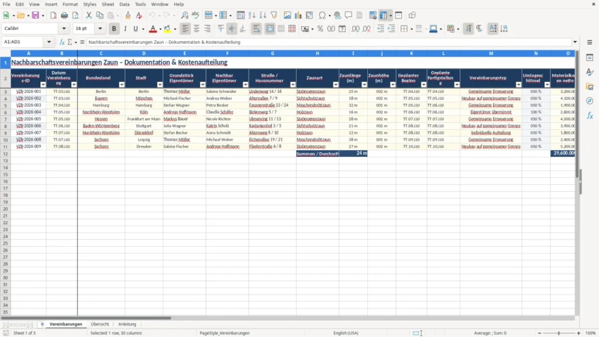This screenshot has width=599, height=337.
Task: Toggle Wrap Text
Action: [256, 29]
